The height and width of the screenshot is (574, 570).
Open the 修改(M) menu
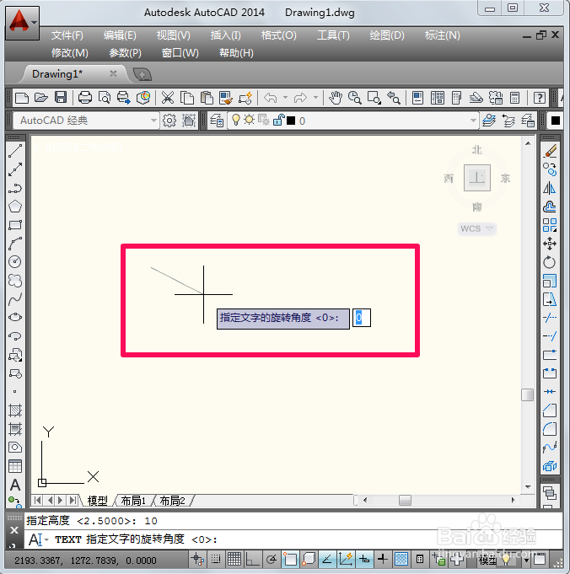point(70,53)
